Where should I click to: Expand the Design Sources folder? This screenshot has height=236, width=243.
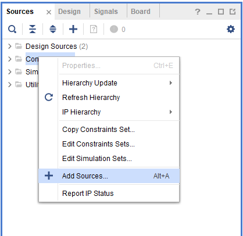[10, 47]
